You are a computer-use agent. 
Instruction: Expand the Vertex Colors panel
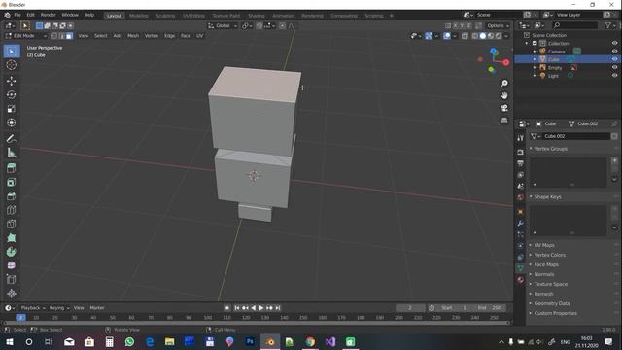(x=549, y=255)
